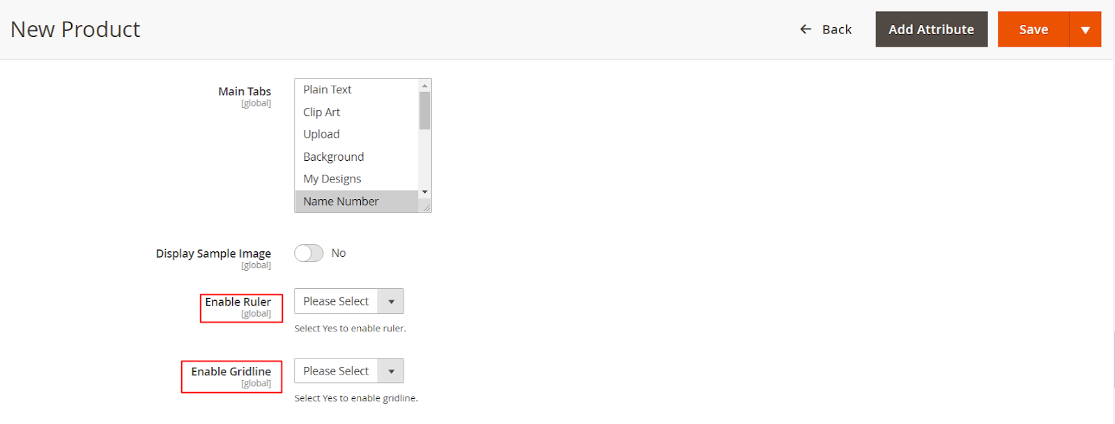1115x424 pixels.
Task: Click the Main Tabs list resize handle
Action: point(426,207)
